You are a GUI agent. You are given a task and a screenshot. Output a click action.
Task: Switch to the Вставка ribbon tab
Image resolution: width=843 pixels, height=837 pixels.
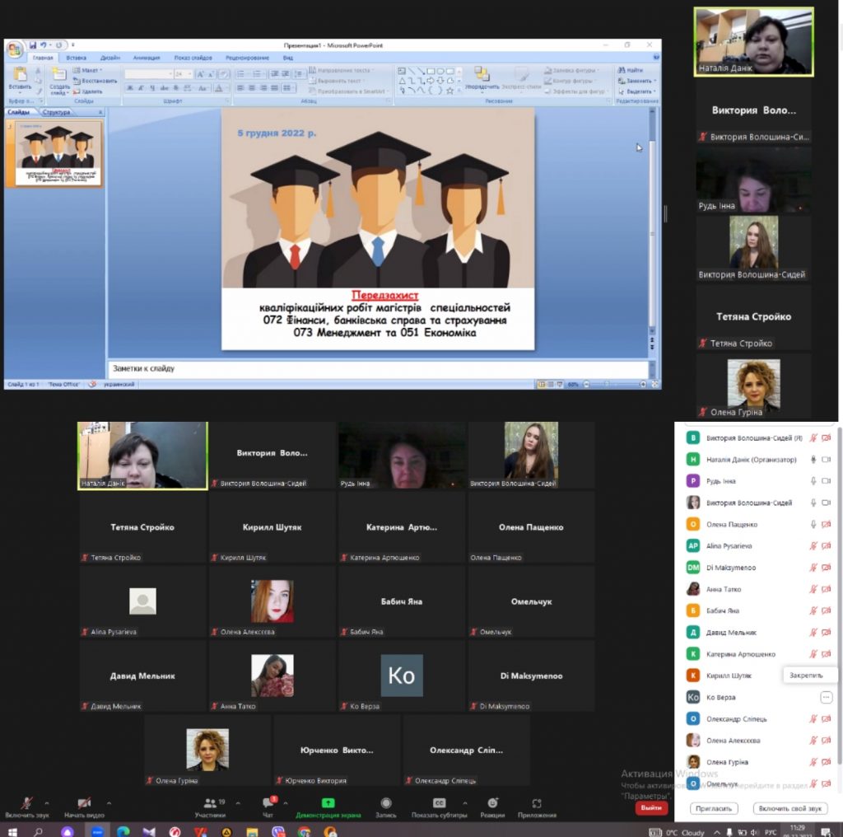(77, 58)
